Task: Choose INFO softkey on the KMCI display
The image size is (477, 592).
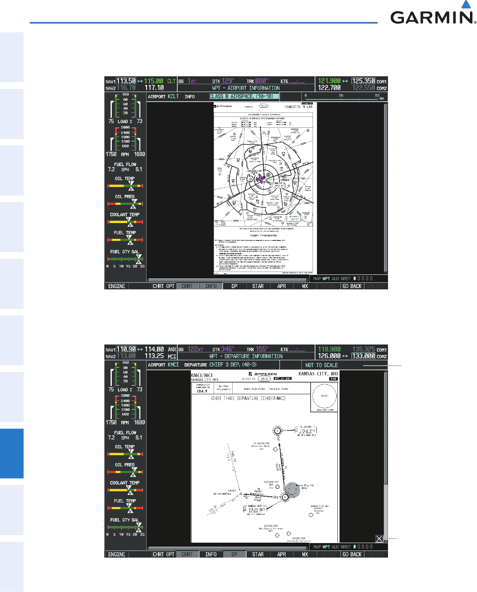Action: coord(211,554)
